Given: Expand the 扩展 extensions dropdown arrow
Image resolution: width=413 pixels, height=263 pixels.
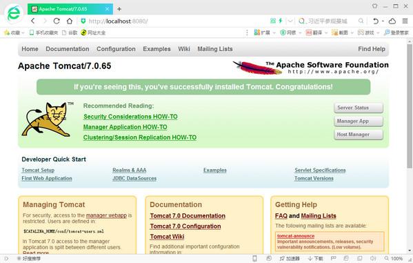Looking at the screenshot, I should 274,33.
